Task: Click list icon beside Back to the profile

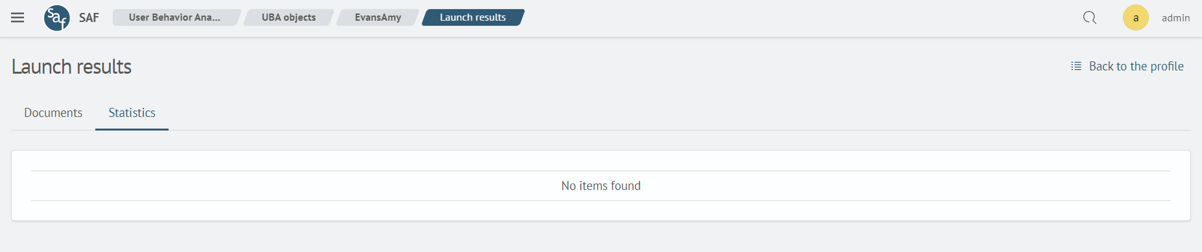Action: point(1076,66)
